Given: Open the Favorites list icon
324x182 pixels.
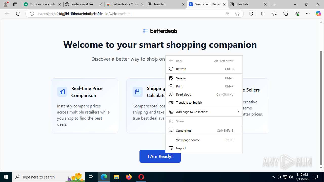Looking at the screenshot, I should pos(274,14).
